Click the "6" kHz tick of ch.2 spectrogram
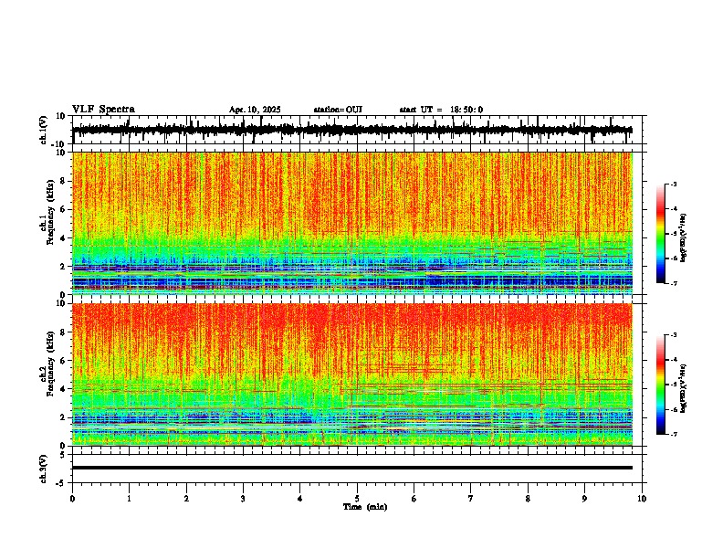Screen dimensions: 723x559 64,361
